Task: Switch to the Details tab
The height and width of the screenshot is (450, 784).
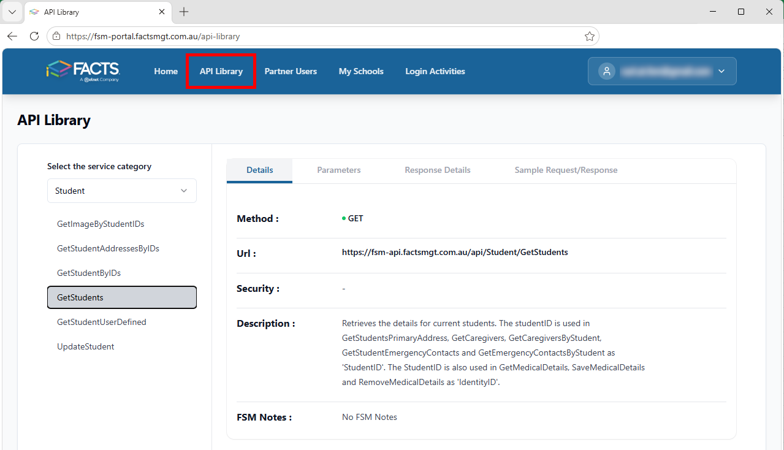Action: (260, 170)
